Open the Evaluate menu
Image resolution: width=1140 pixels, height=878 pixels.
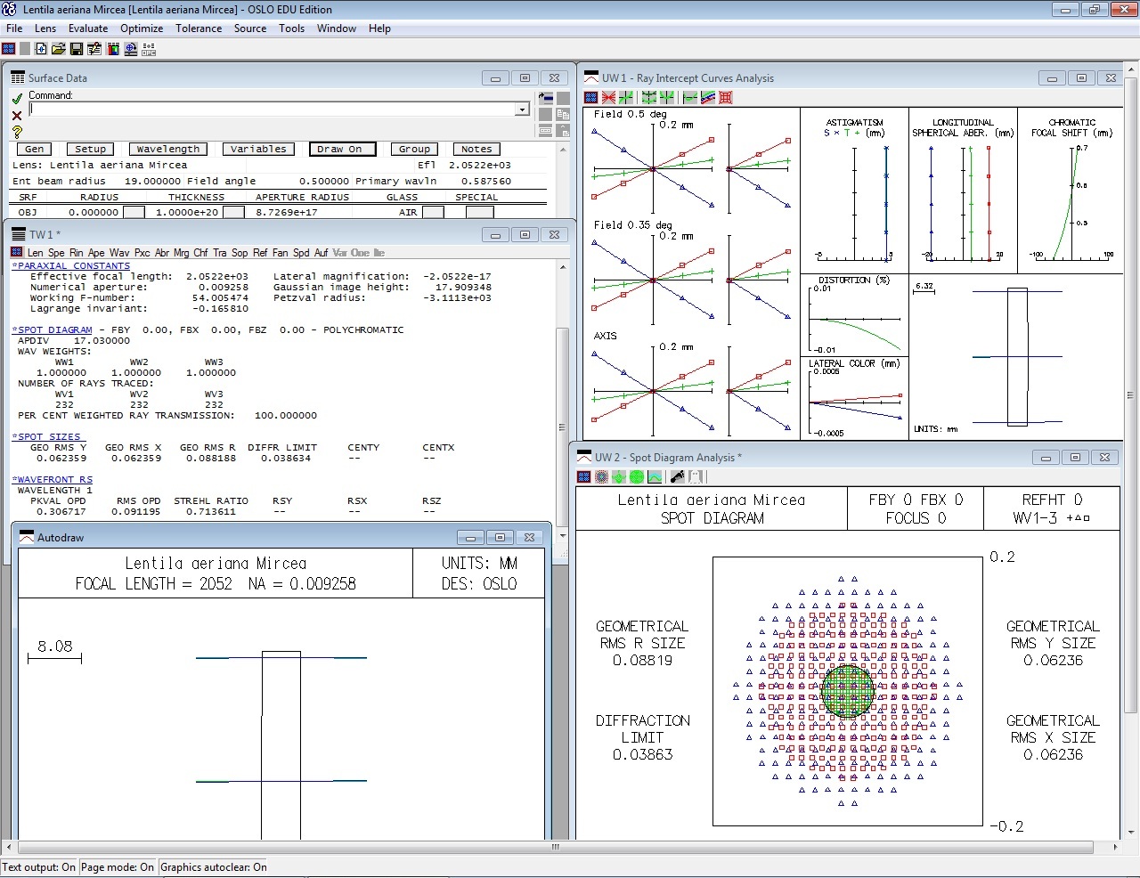[x=88, y=28]
